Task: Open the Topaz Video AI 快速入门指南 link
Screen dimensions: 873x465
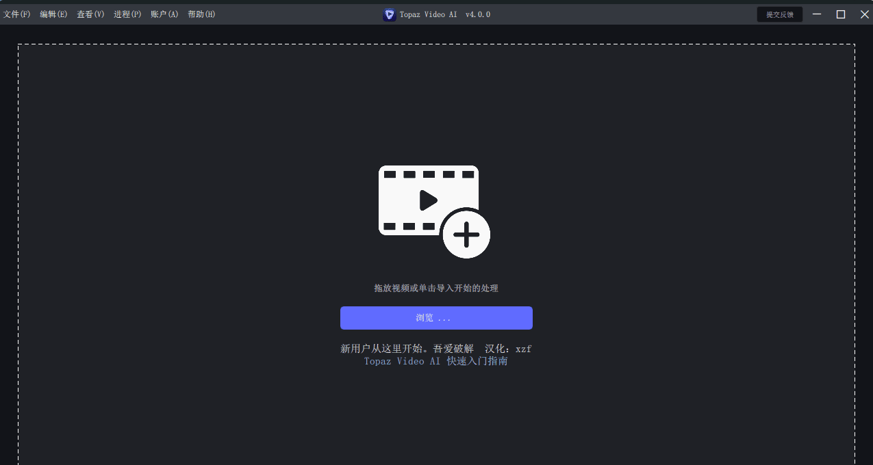Action: tap(436, 361)
